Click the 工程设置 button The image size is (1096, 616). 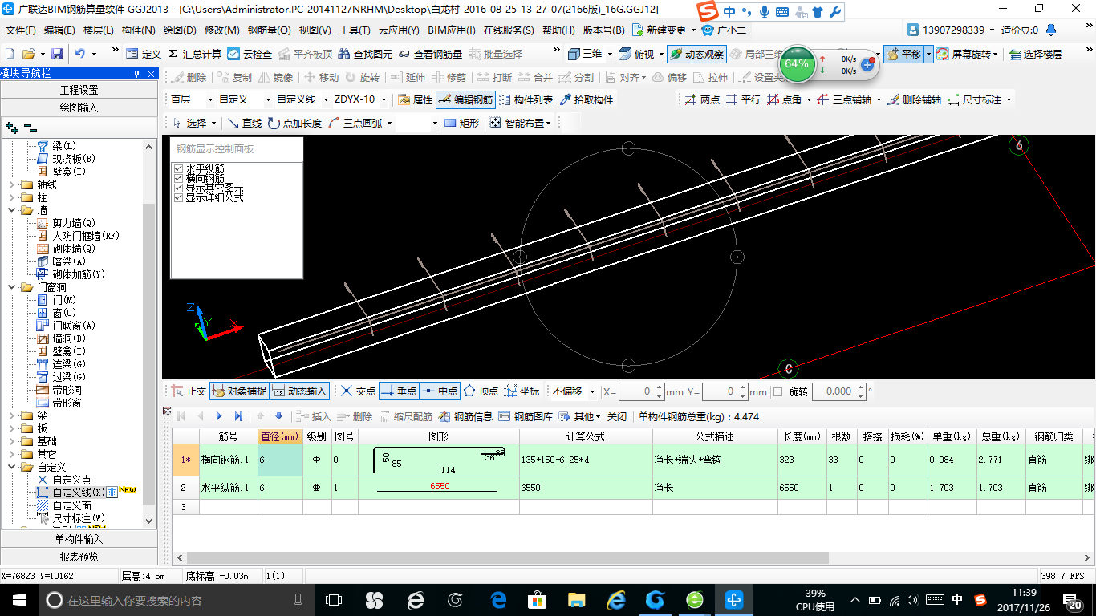tap(79, 90)
